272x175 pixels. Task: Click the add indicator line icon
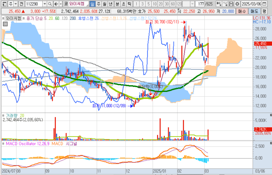[x=225, y=4]
